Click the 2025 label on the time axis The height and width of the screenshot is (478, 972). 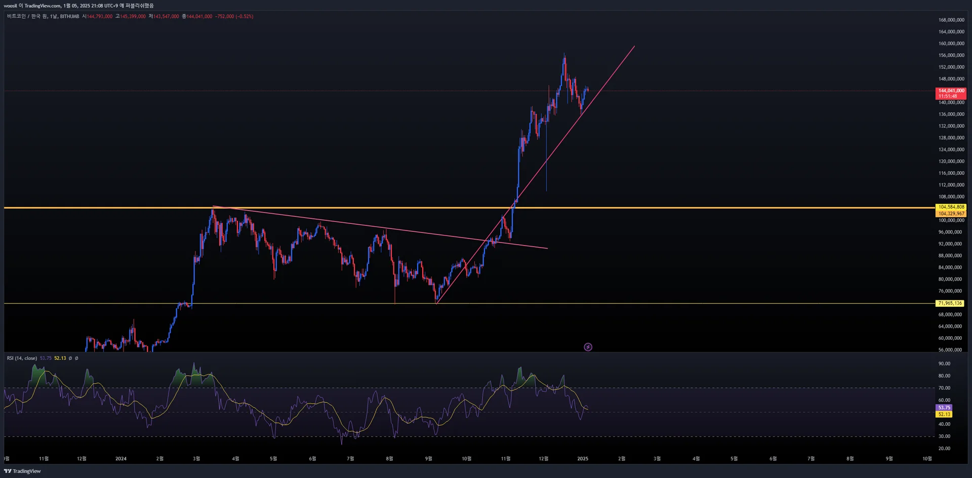(x=583, y=459)
